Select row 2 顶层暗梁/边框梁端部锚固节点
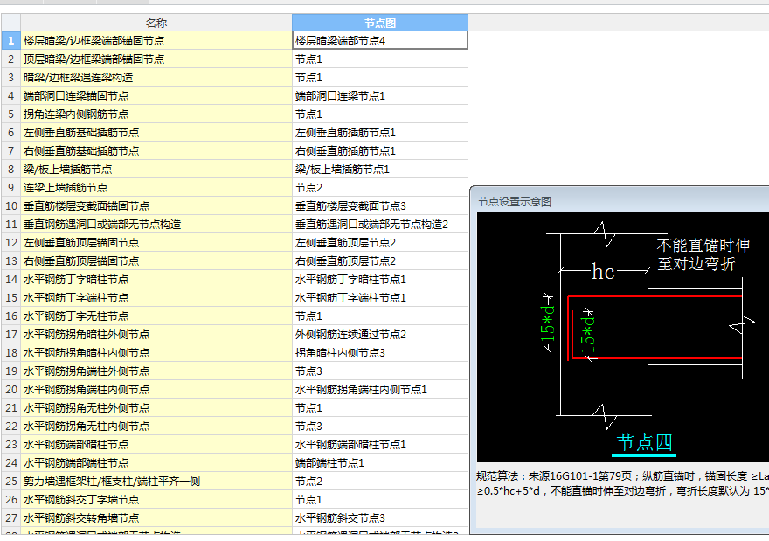Image resolution: width=769 pixels, height=541 pixels. point(156,59)
